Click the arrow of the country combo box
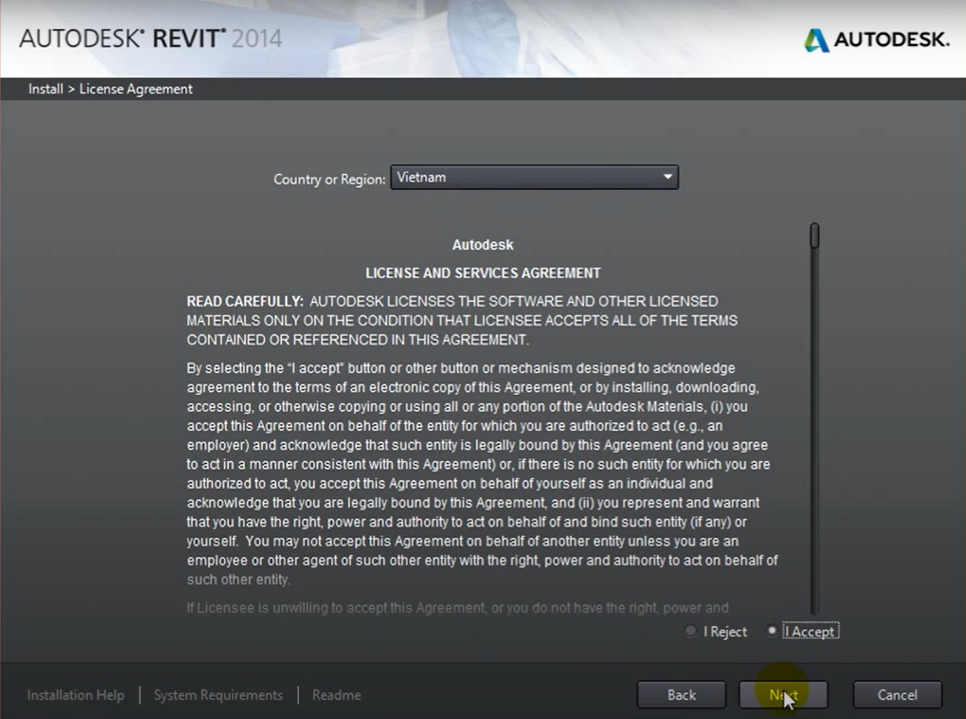The image size is (966, 719). click(667, 177)
